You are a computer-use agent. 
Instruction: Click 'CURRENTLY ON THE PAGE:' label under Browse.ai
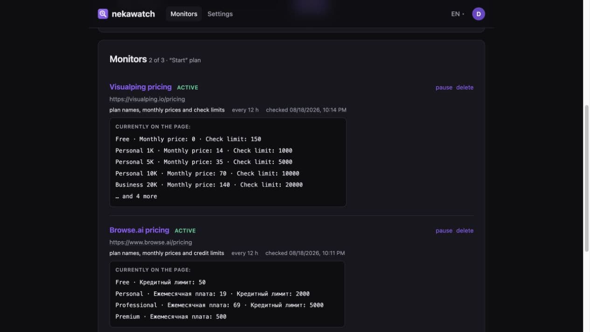pyautogui.click(x=153, y=270)
